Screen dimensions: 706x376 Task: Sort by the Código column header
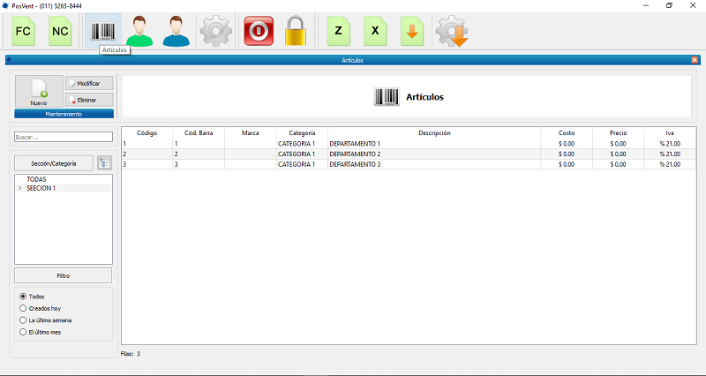pyautogui.click(x=147, y=133)
